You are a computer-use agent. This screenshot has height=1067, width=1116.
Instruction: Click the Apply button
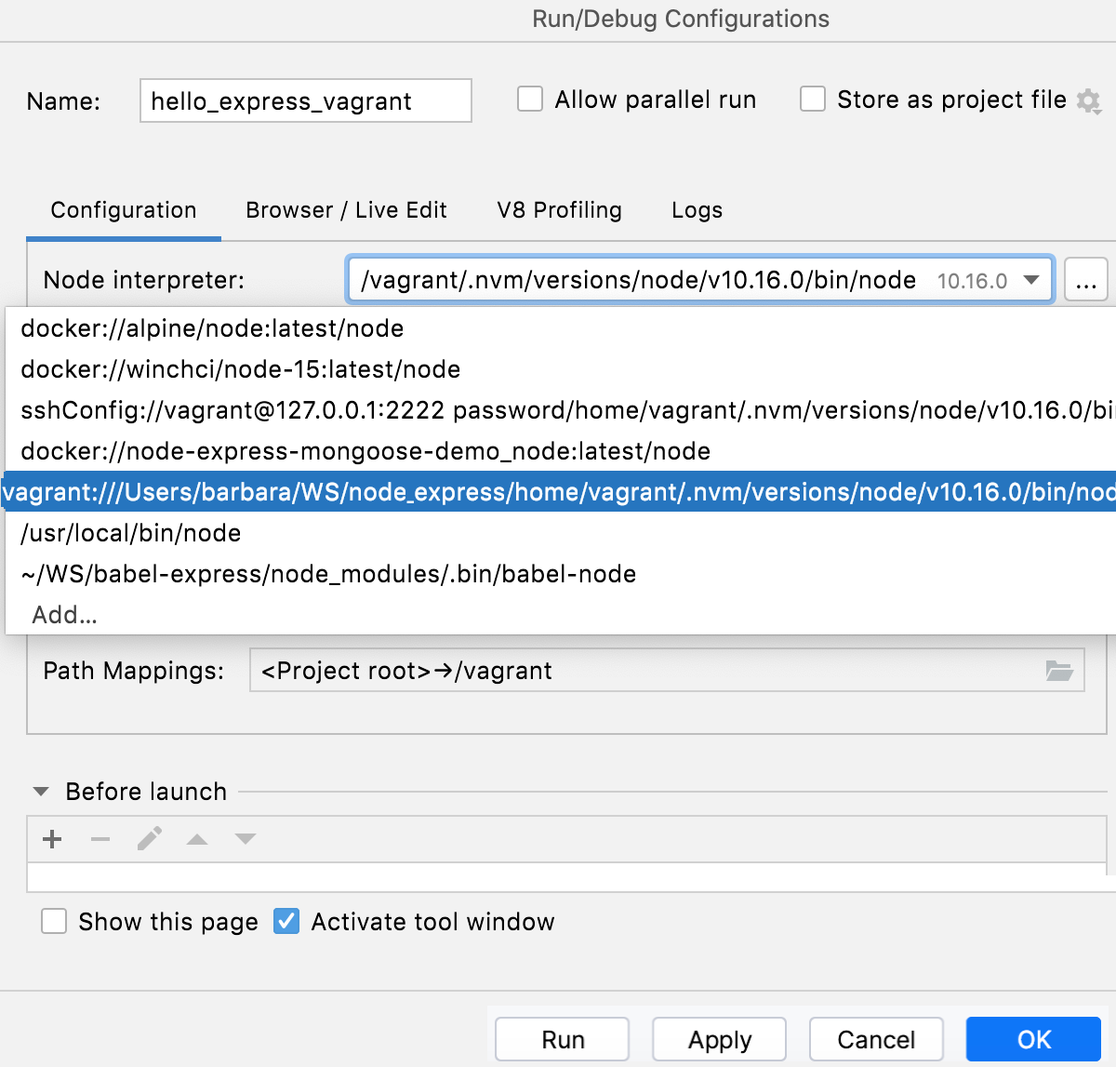coord(718,1039)
